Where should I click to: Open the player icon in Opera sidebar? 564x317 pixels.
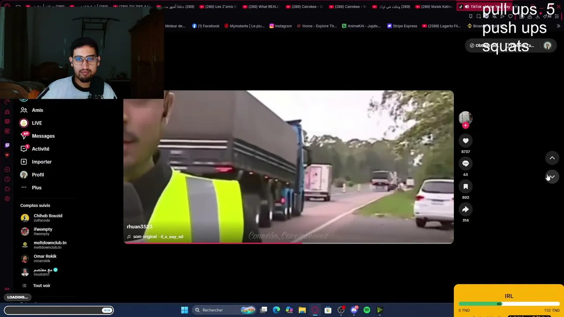(x=7, y=170)
